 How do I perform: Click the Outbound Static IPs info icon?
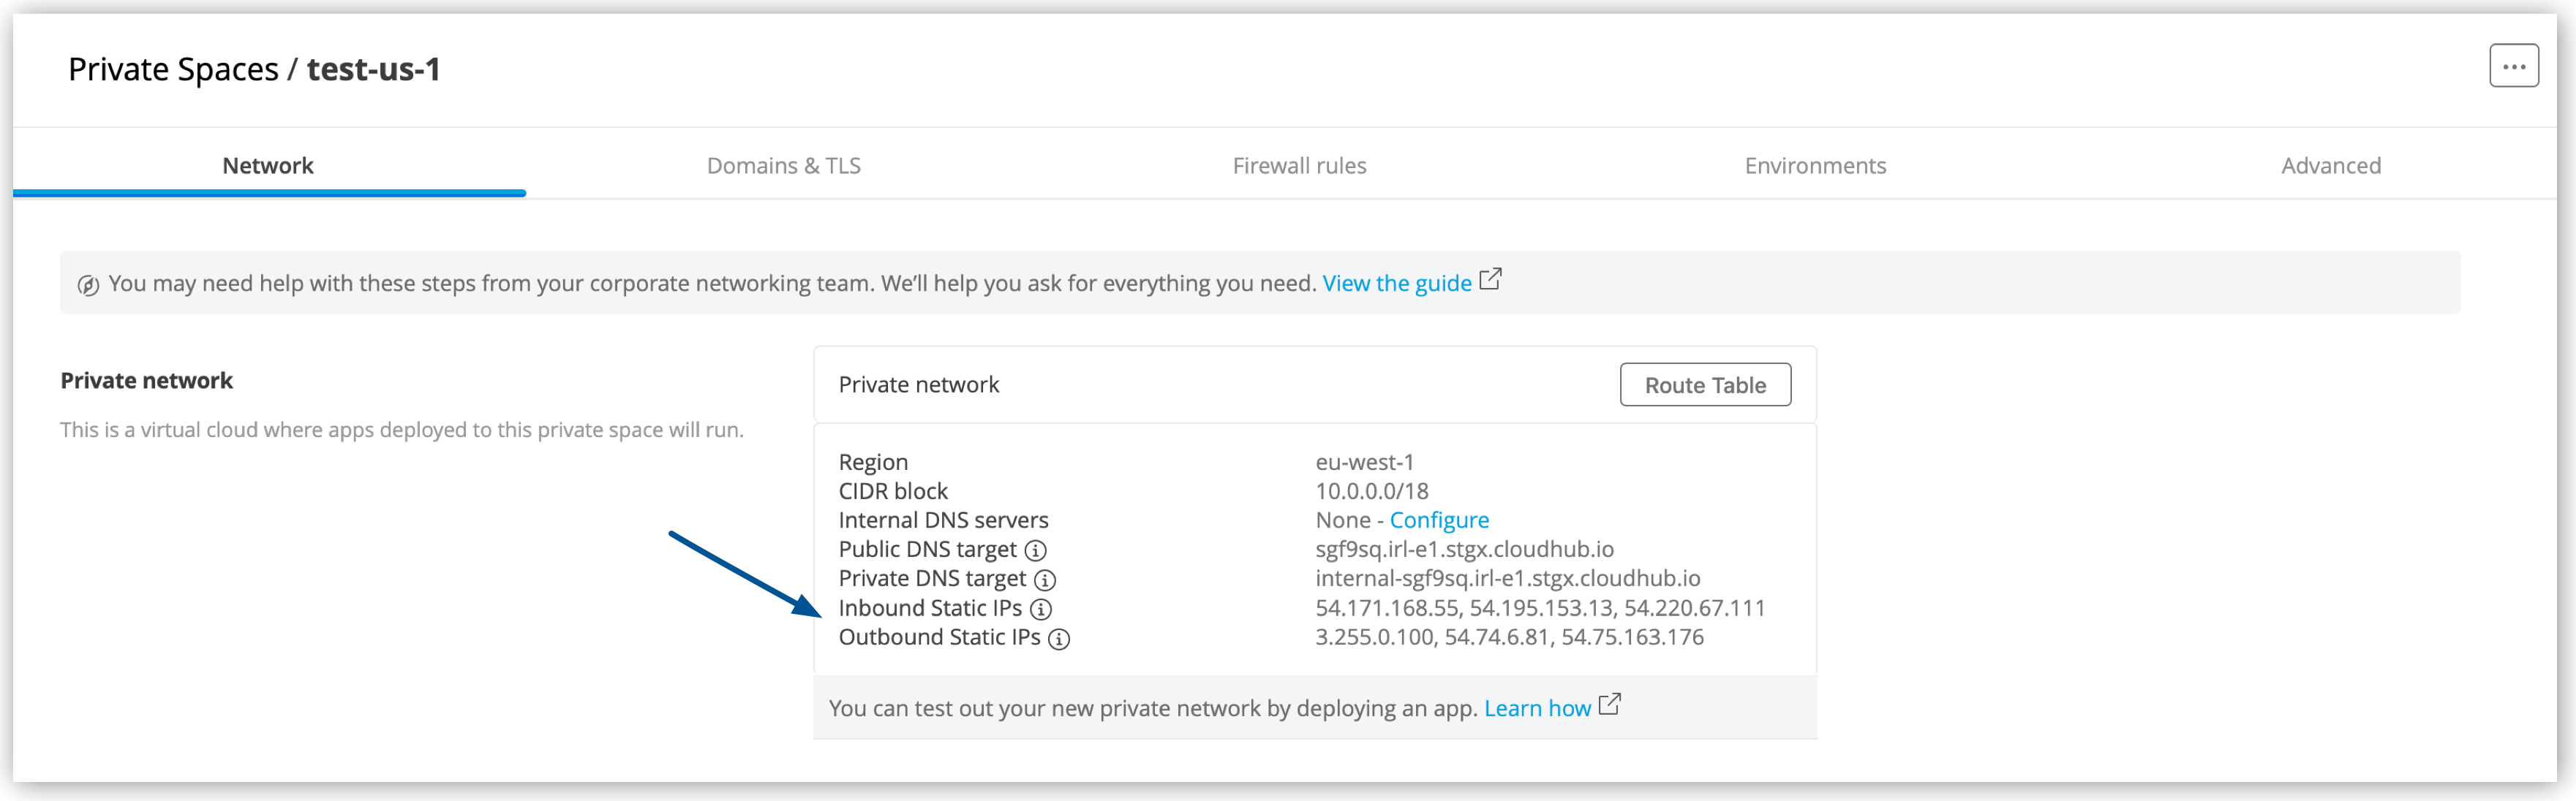(x=1061, y=638)
